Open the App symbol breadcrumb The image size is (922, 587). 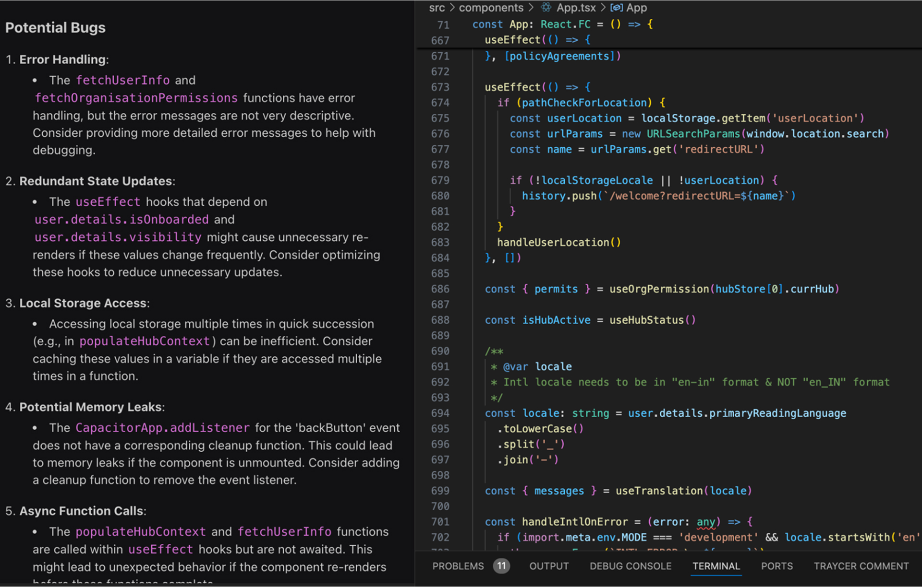(636, 8)
